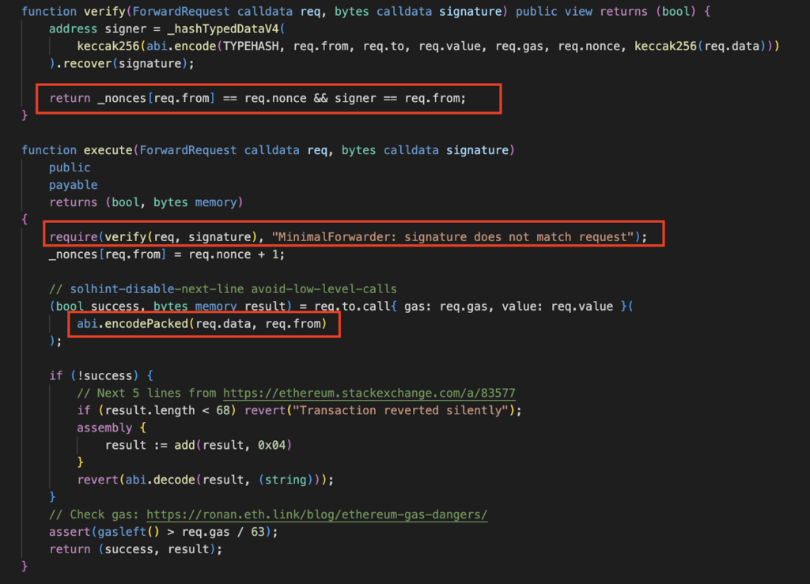Click the final return success result line
Screen dimensions: 810x584
[134, 549]
